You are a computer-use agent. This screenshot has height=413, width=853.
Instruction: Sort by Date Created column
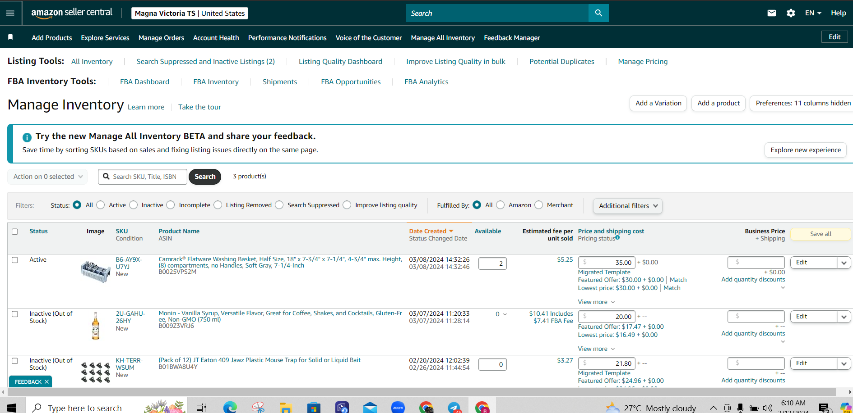(431, 231)
